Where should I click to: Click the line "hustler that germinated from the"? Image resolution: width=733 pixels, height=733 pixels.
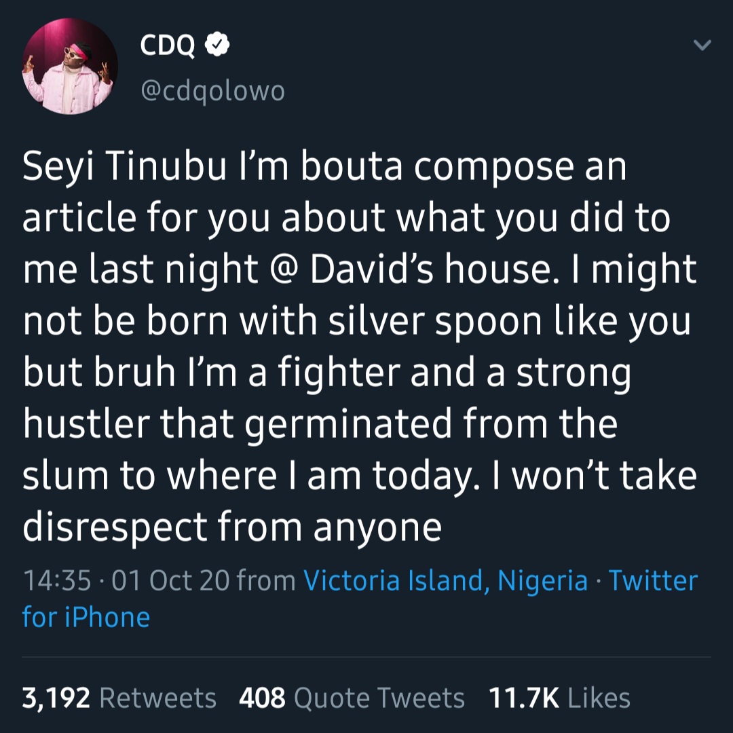tap(320, 423)
